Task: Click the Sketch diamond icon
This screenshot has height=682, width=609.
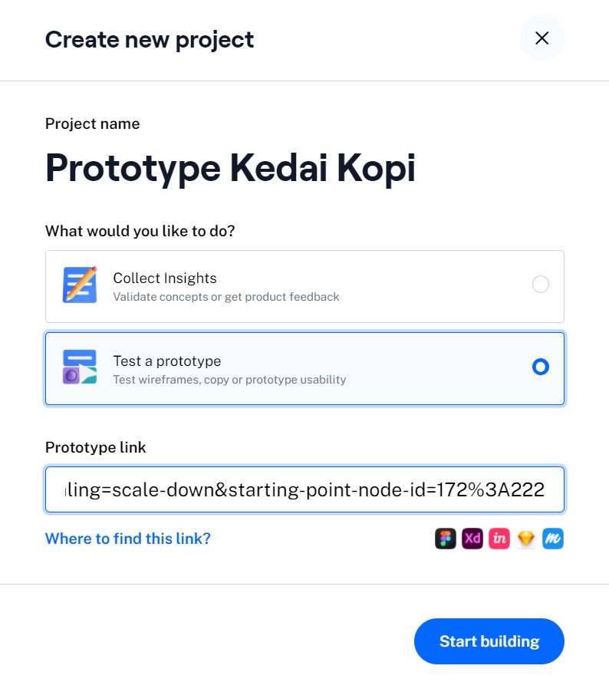Action: pos(526,539)
